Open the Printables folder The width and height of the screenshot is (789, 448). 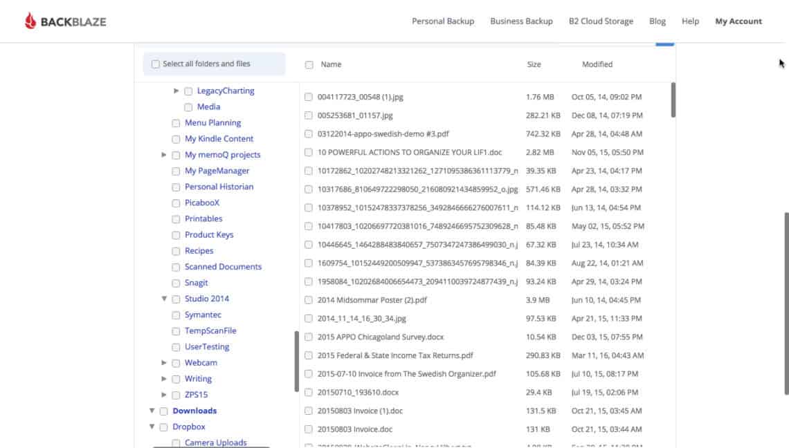203,218
